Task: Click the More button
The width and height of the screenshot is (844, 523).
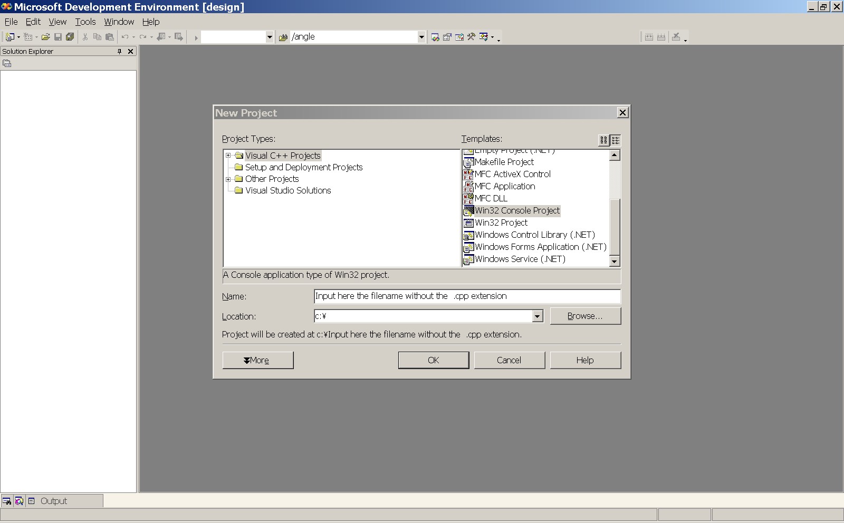Action: (257, 360)
